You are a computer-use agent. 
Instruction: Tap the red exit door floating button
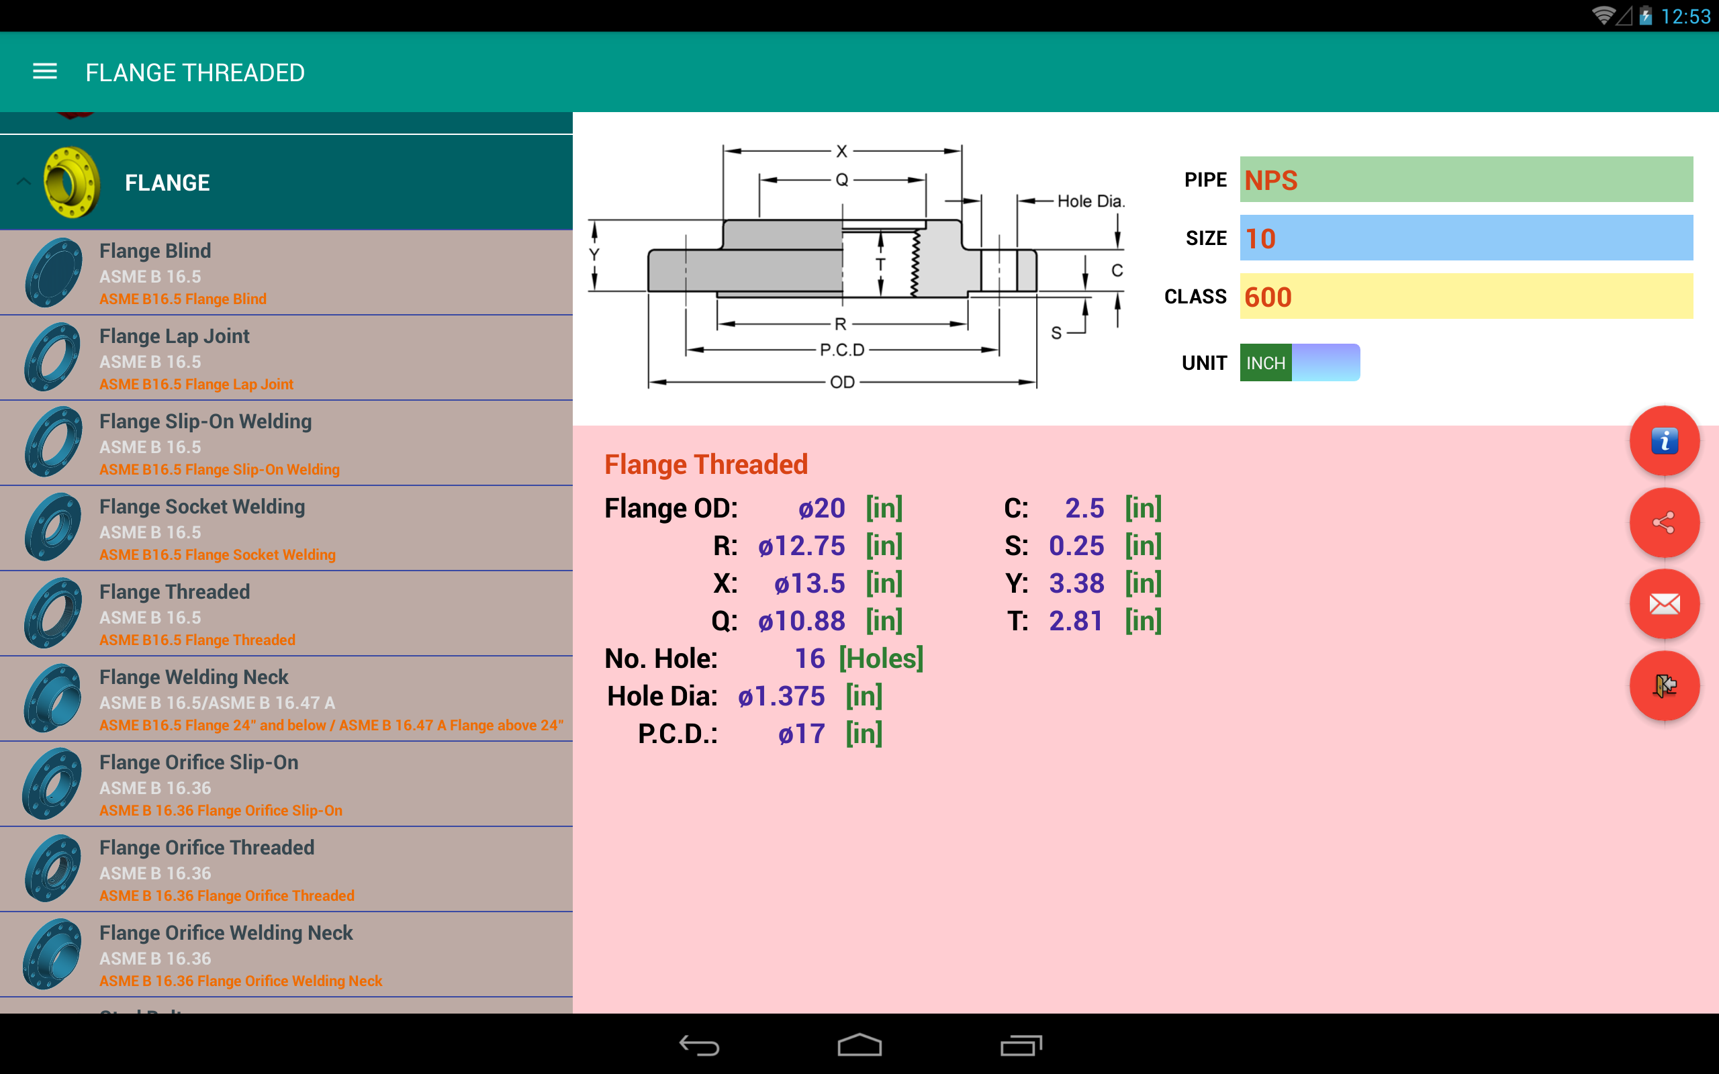click(x=1663, y=686)
